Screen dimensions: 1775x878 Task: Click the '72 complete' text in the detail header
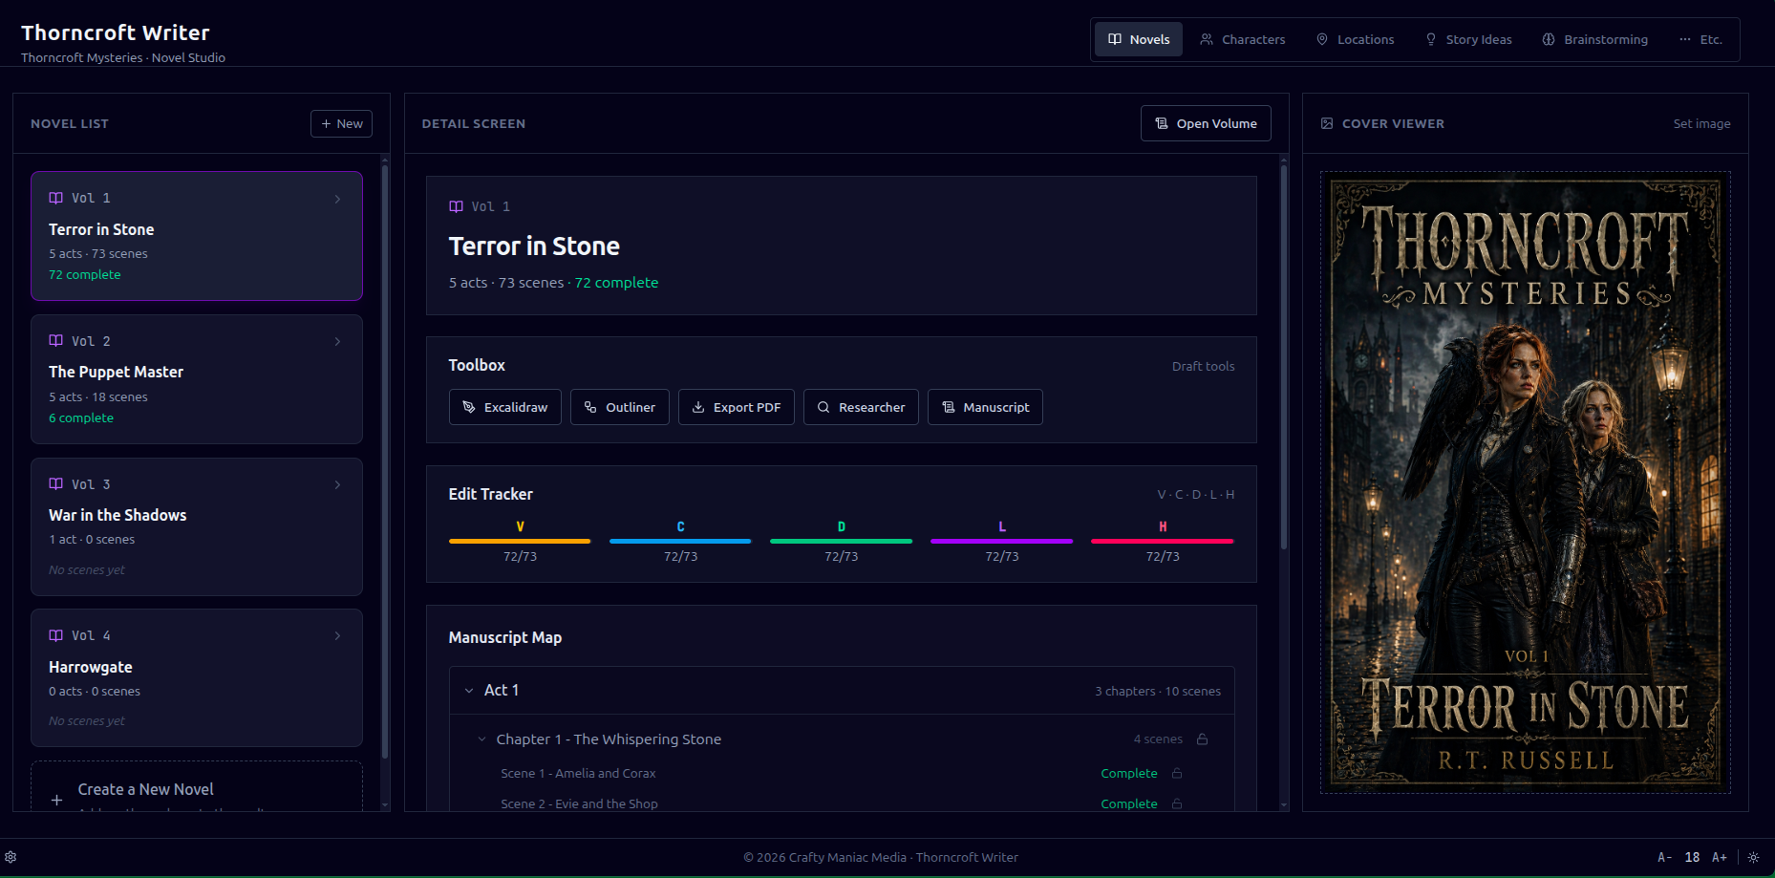tap(616, 283)
